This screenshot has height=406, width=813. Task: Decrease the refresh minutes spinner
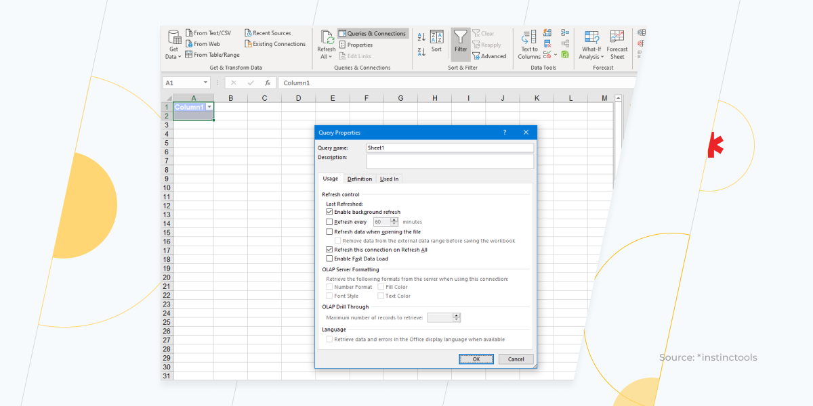[x=395, y=223]
